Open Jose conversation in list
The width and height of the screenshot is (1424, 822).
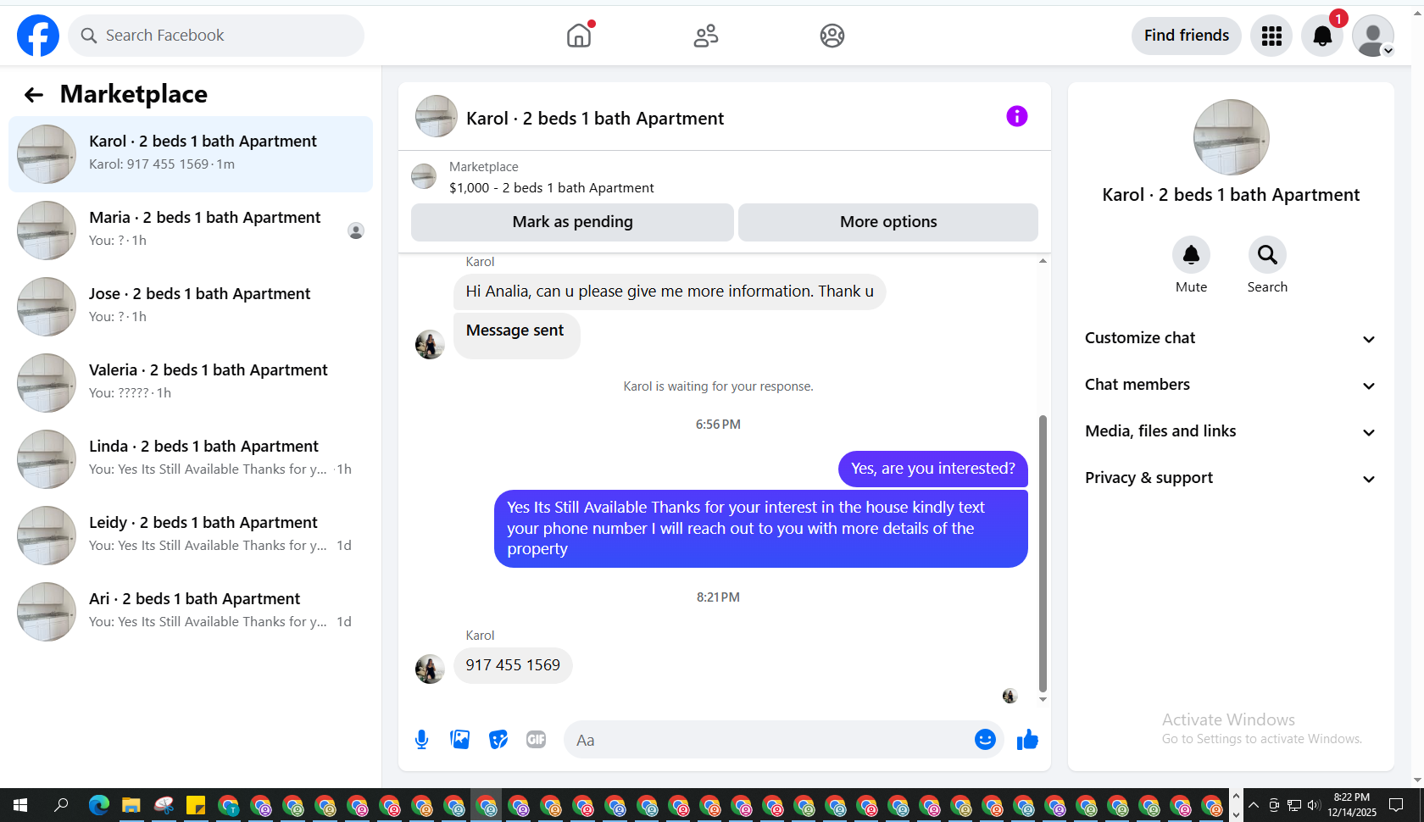click(x=191, y=307)
